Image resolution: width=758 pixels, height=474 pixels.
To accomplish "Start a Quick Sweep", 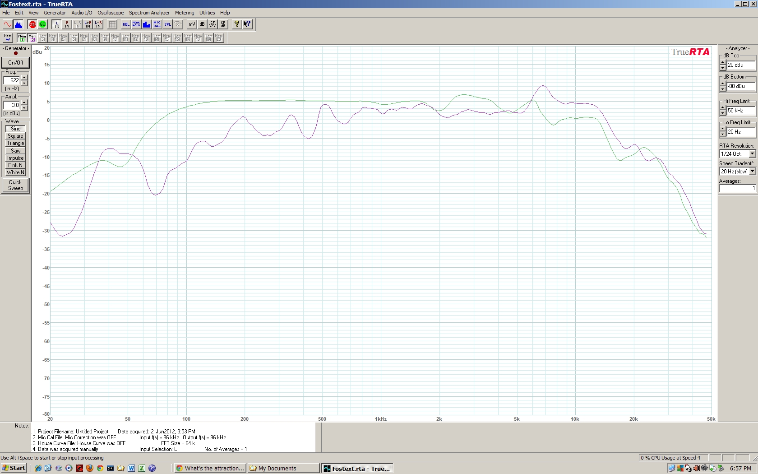I will click(x=15, y=186).
